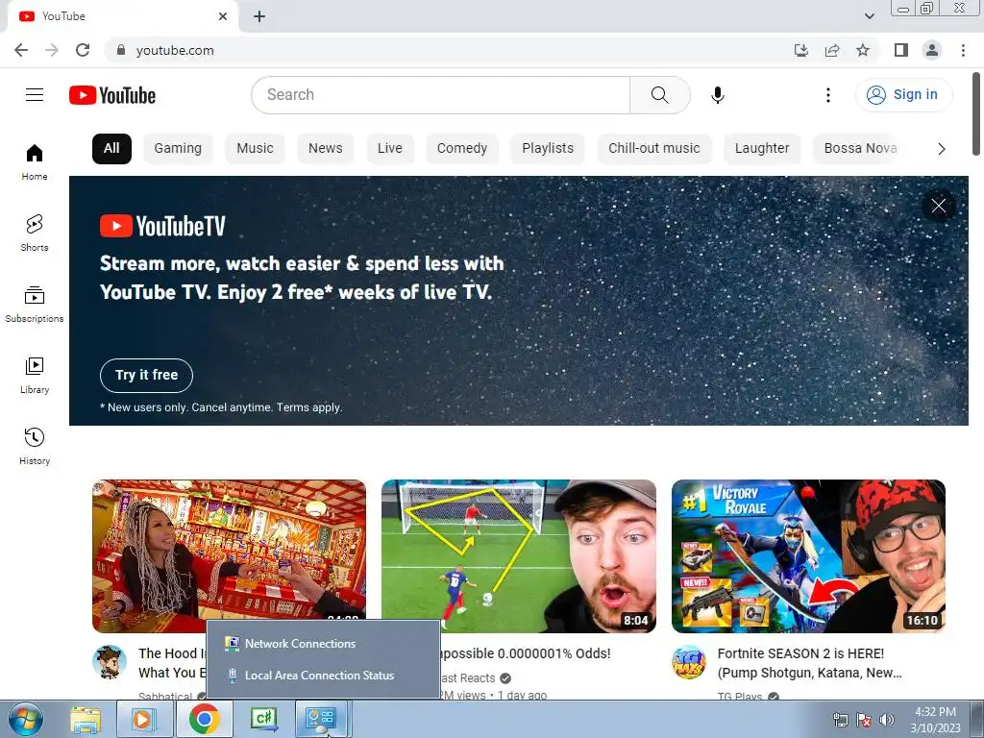Open the 8:04 soccer video thumbnail

coord(518,556)
